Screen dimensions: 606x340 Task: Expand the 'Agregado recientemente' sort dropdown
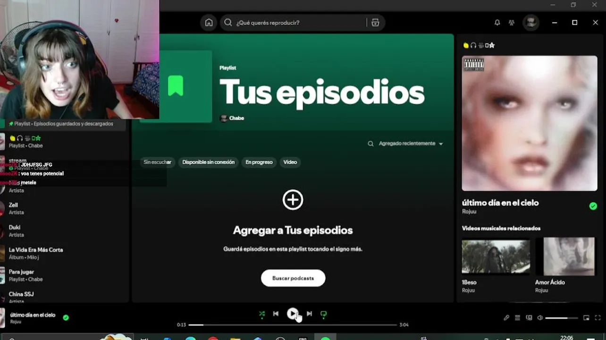coord(411,144)
